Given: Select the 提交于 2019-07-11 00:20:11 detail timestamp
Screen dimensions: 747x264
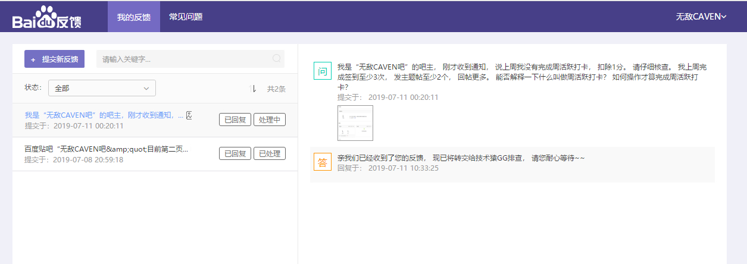Looking at the screenshot, I should coord(388,97).
